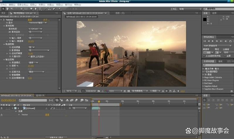Jump to last frame in preview panel

[x=221, y=41]
